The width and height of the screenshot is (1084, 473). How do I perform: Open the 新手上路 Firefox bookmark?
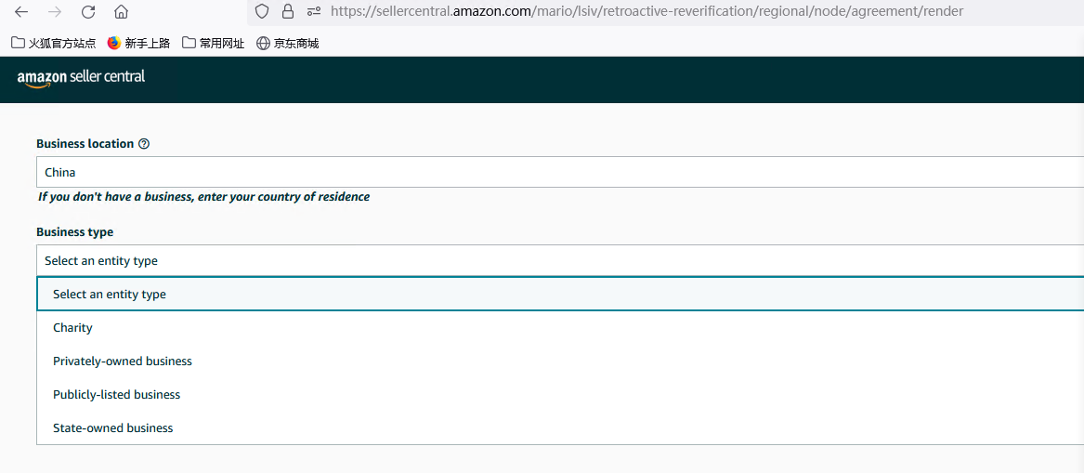tap(139, 44)
